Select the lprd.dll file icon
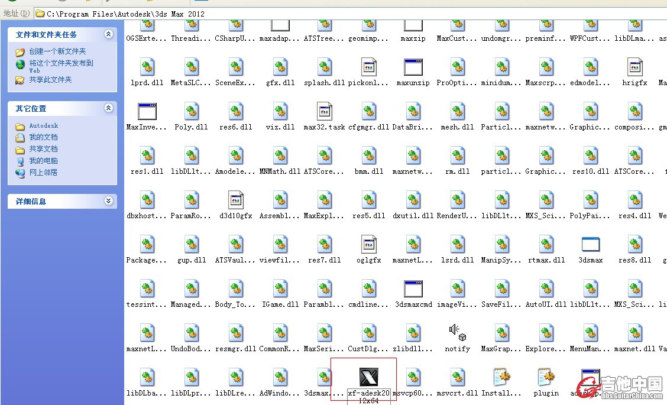The height and width of the screenshot is (405, 667). pos(147,67)
